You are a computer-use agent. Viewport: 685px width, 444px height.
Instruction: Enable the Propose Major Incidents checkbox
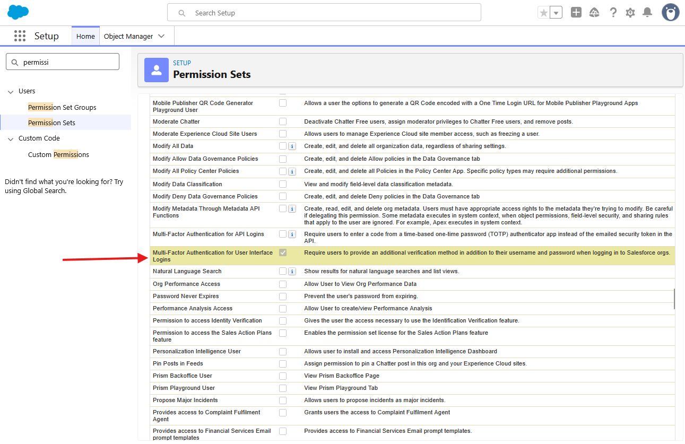283,401
